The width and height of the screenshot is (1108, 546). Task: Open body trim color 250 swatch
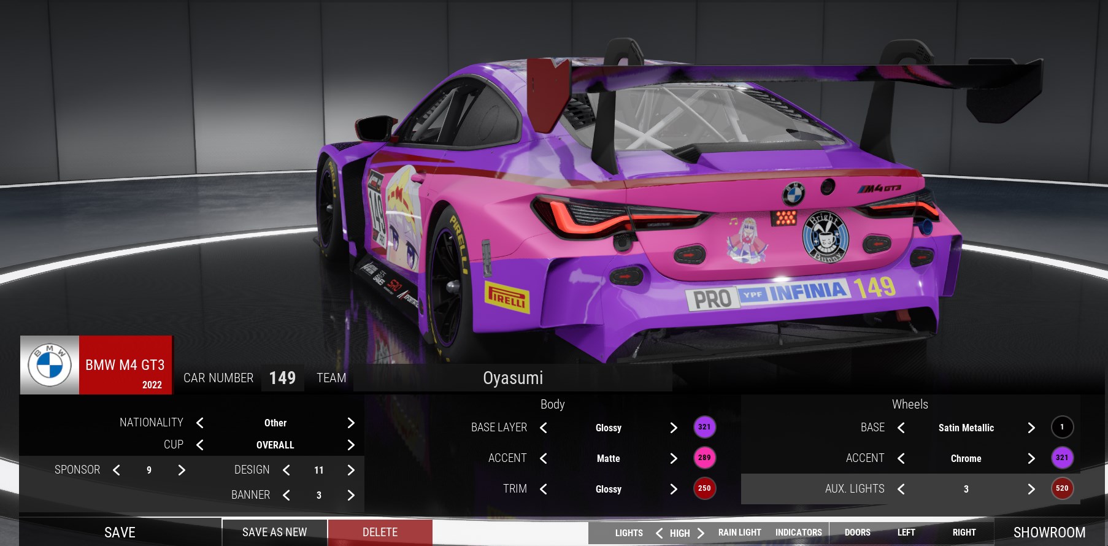pos(704,488)
